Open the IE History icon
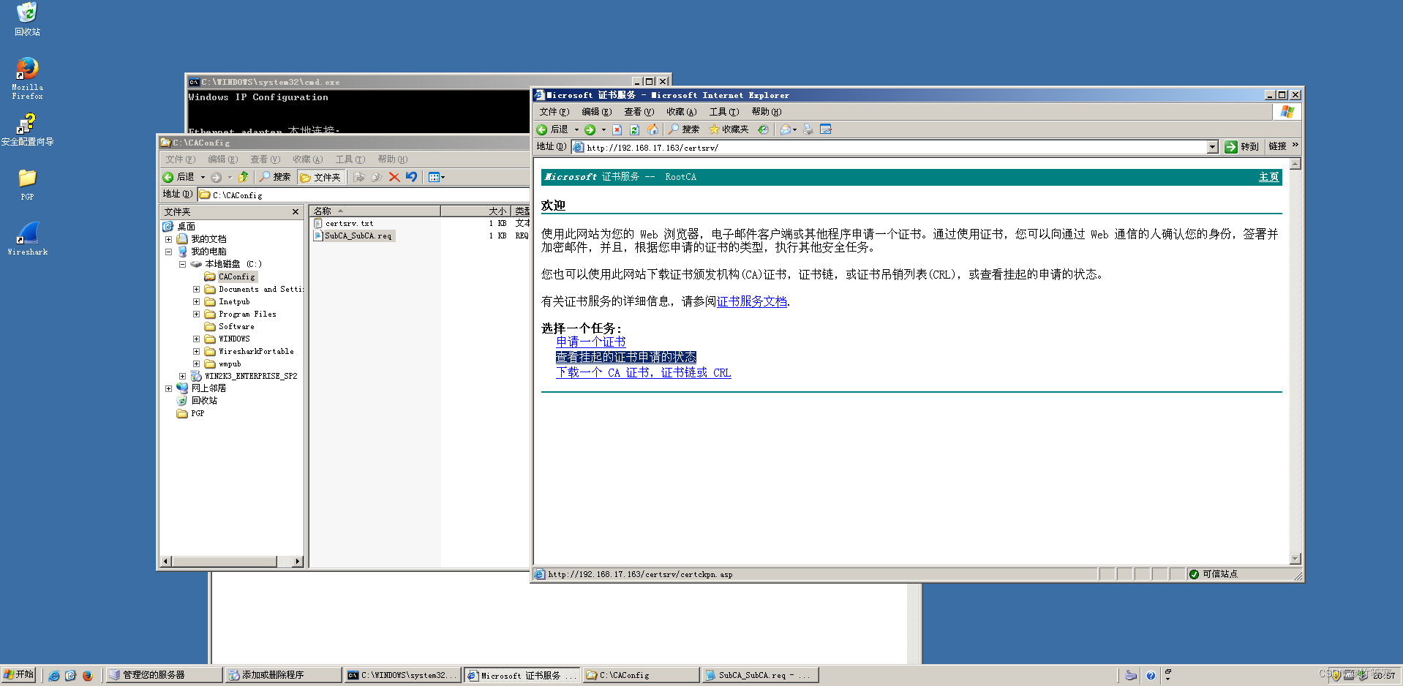Screen dimensions: 1403x686 point(763,129)
